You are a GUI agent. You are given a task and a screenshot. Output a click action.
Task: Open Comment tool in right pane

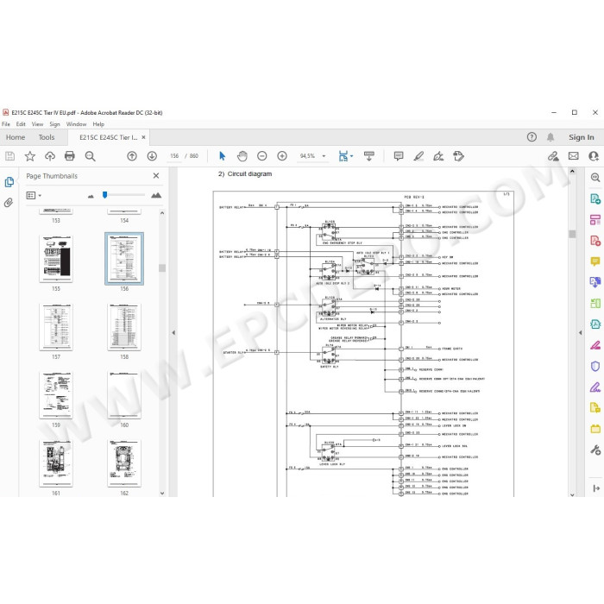coord(595,261)
